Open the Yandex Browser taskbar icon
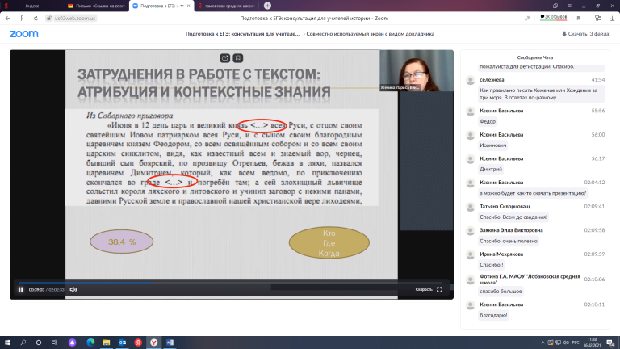The height and width of the screenshot is (349, 620). tap(154, 343)
